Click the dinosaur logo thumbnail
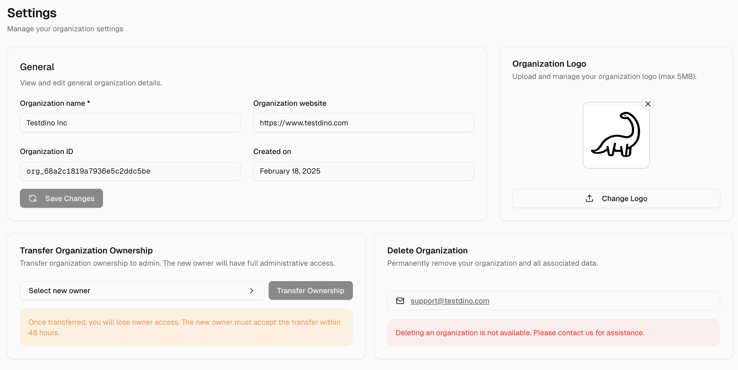 point(616,135)
